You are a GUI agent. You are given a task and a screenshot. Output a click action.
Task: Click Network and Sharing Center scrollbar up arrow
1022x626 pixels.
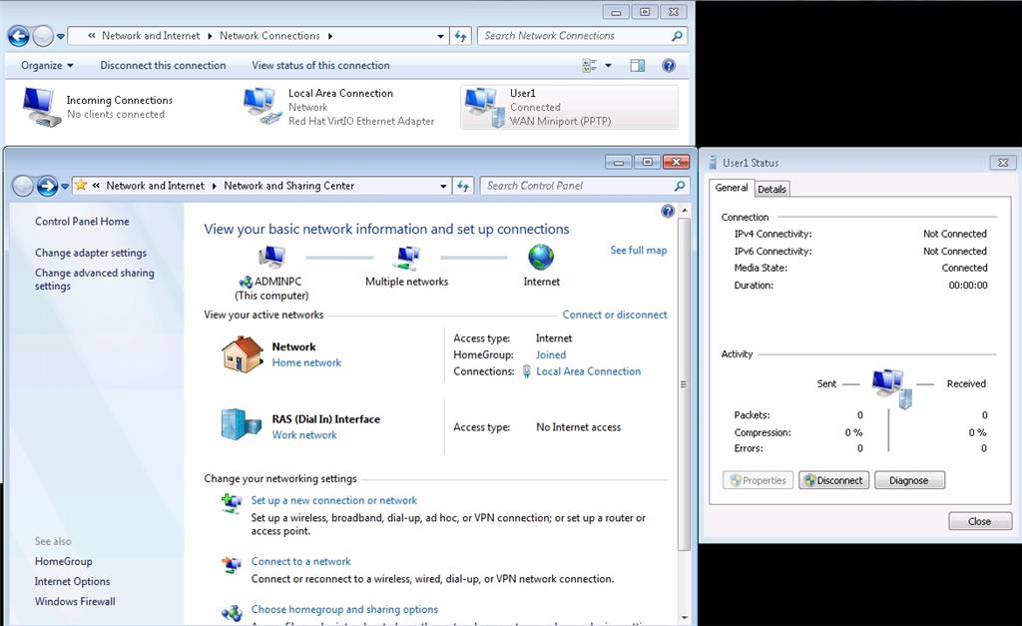[684, 211]
